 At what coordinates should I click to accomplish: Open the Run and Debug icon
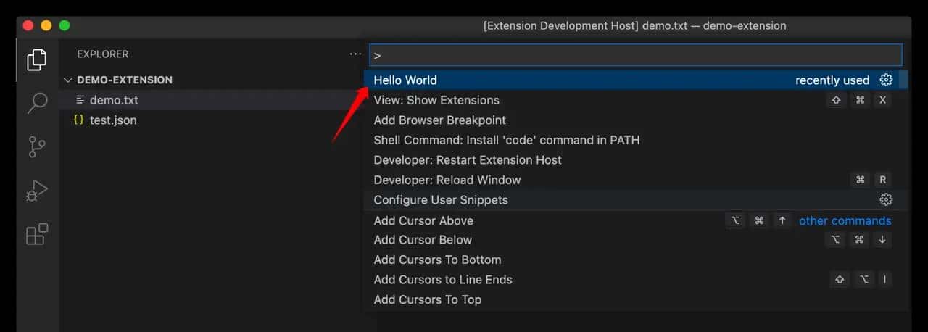point(37,191)
